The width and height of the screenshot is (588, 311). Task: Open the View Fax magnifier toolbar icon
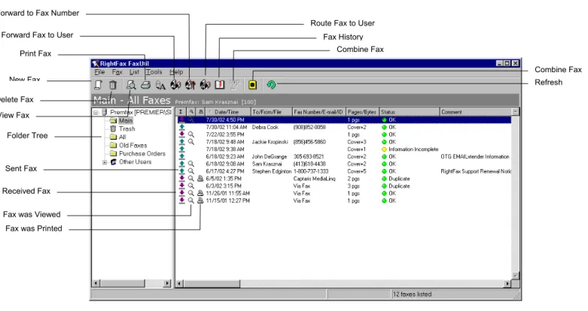[x=131, y=85]
